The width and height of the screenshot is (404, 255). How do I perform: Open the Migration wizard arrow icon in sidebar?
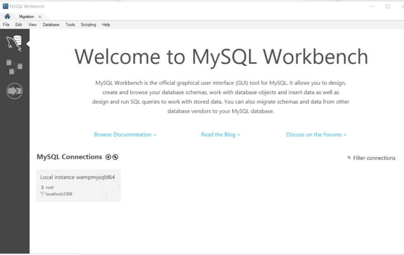[x=14, y=91]
